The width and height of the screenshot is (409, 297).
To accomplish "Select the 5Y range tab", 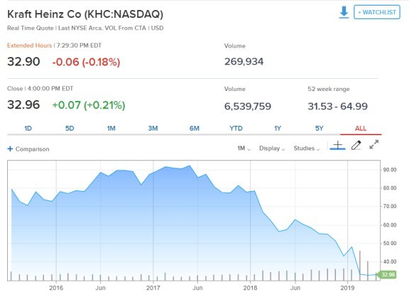I will [320, 129].
